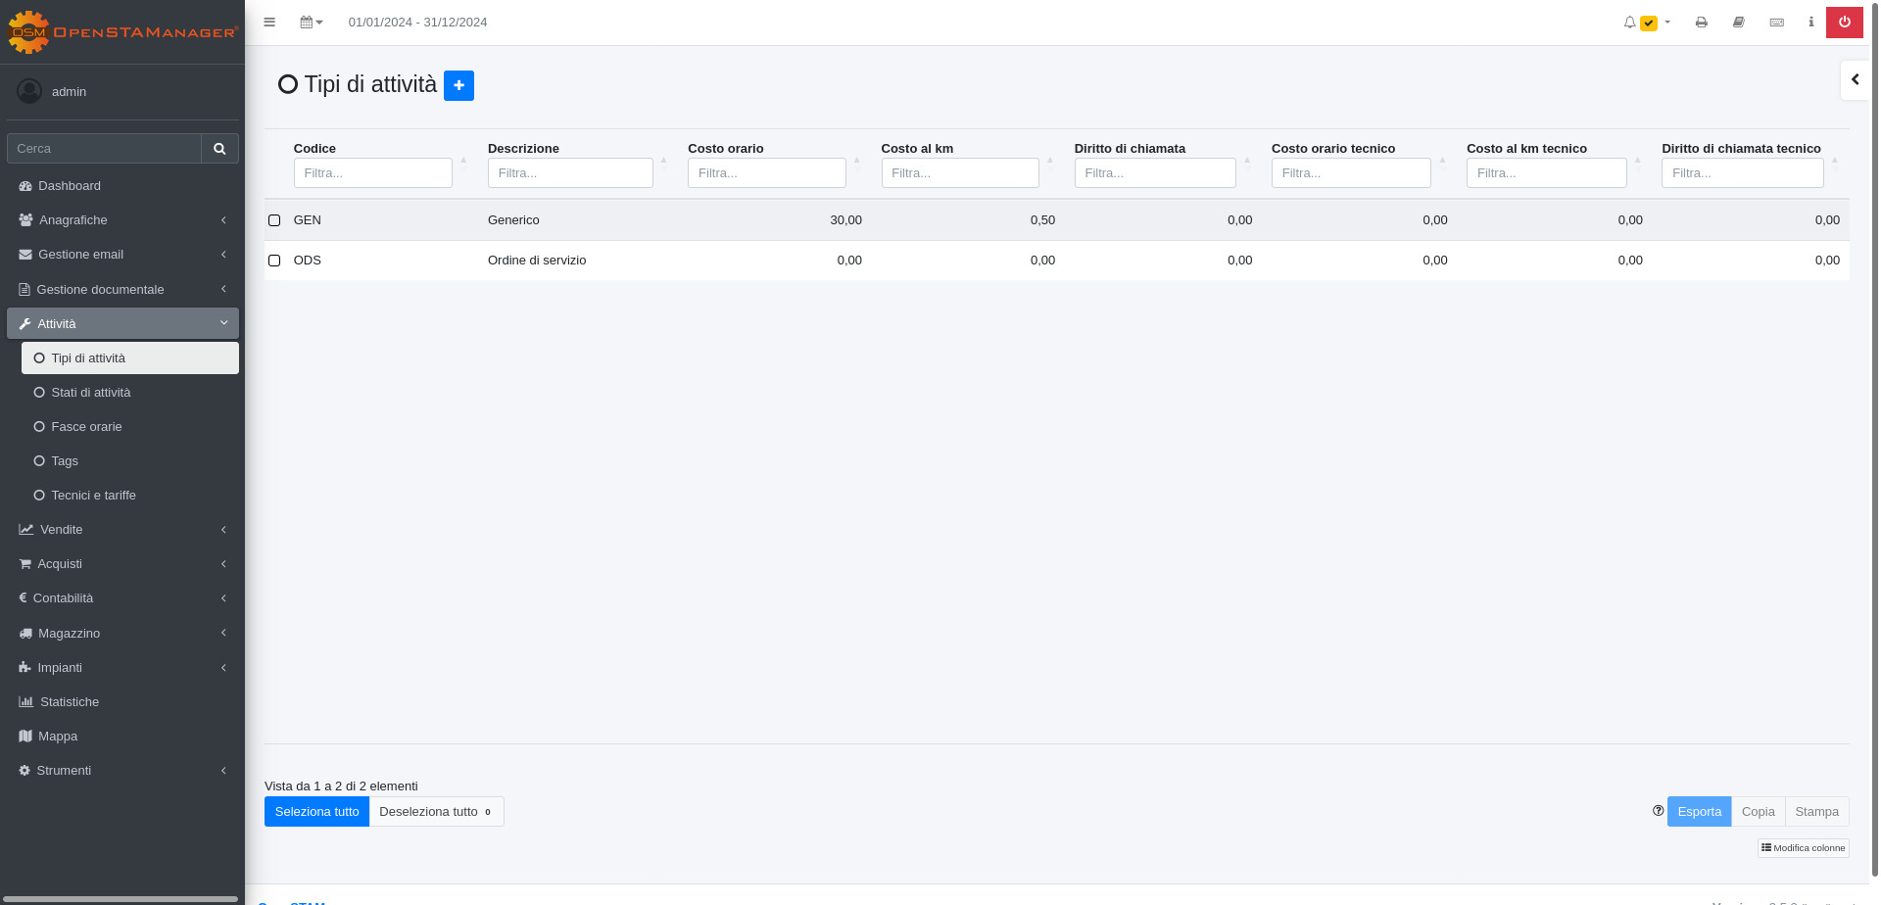Check the ODS row checkbox

point(274,261)
